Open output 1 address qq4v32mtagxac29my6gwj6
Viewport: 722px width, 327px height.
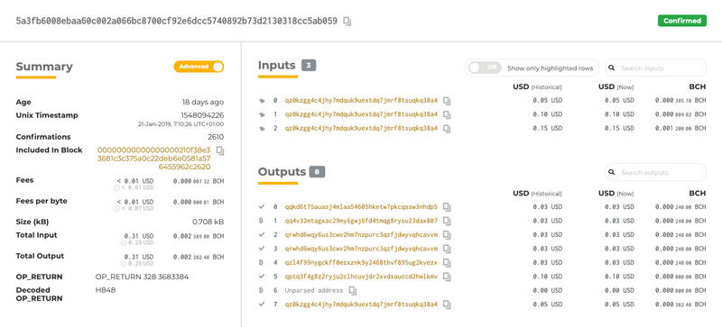pyautogui.click(x=361, y=221)
